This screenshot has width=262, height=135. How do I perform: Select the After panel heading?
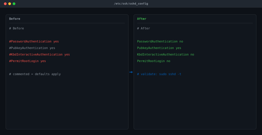coord(142,19)
